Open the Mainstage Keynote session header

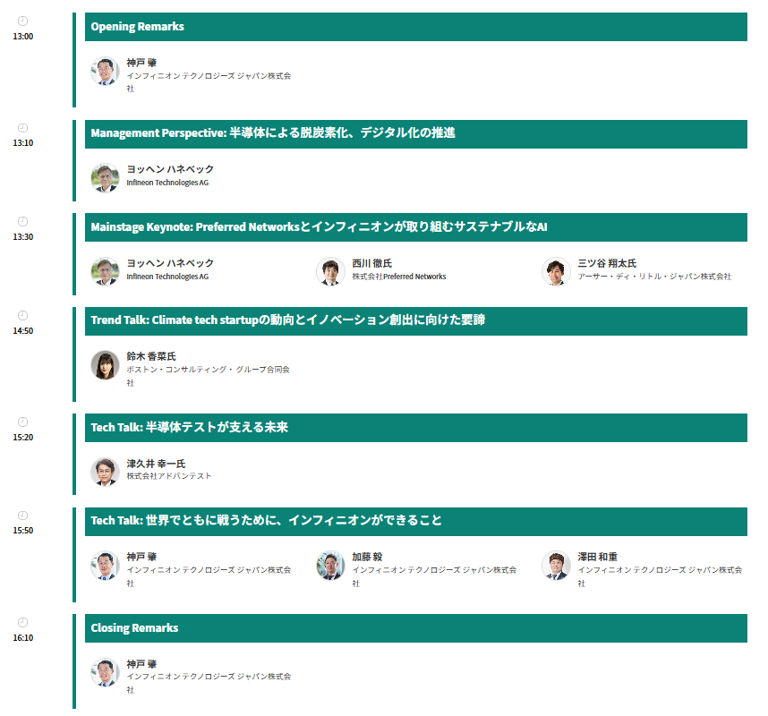tap(416, 227)
